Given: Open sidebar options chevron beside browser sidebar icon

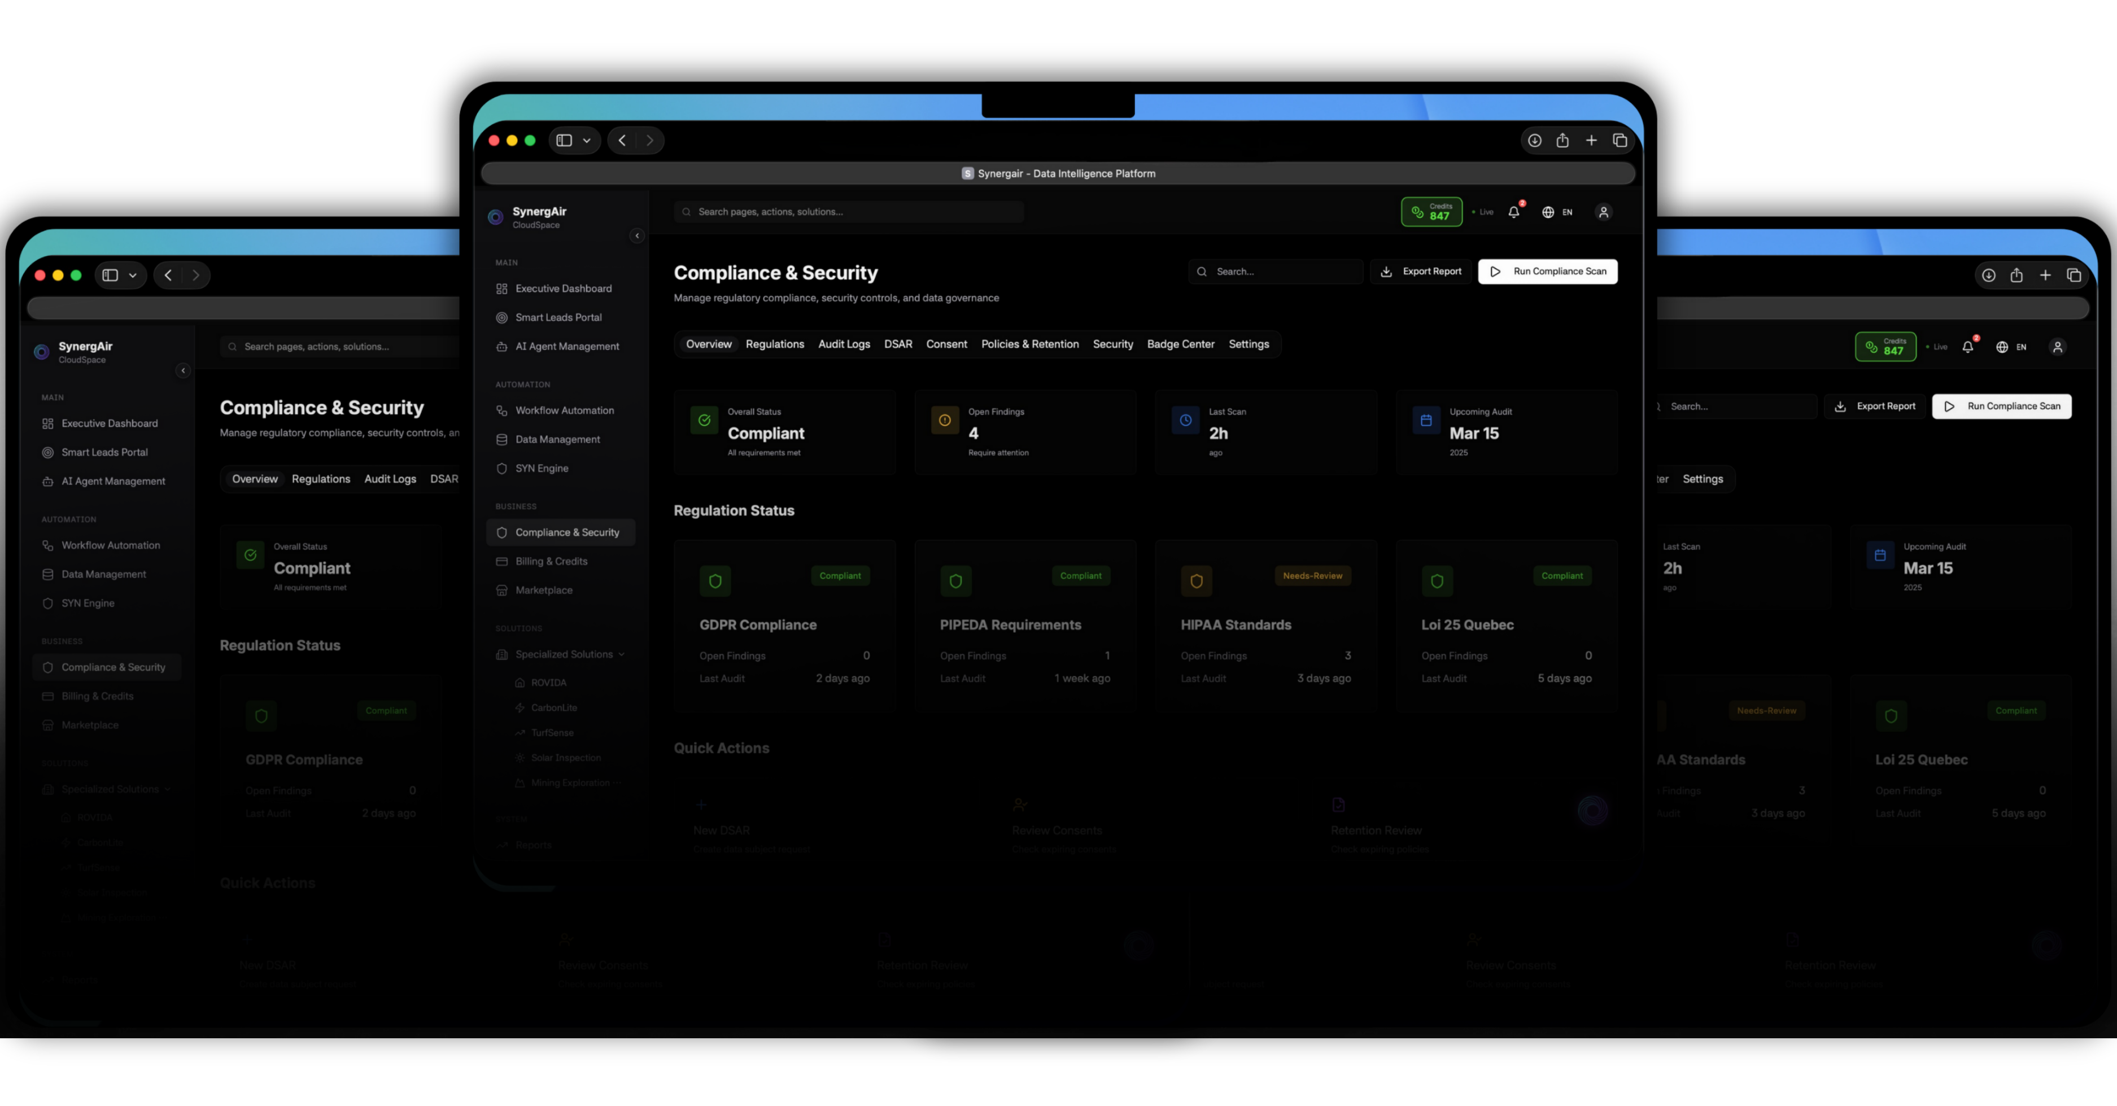Looking at the screenshot, I should click(x=587, y=141).
